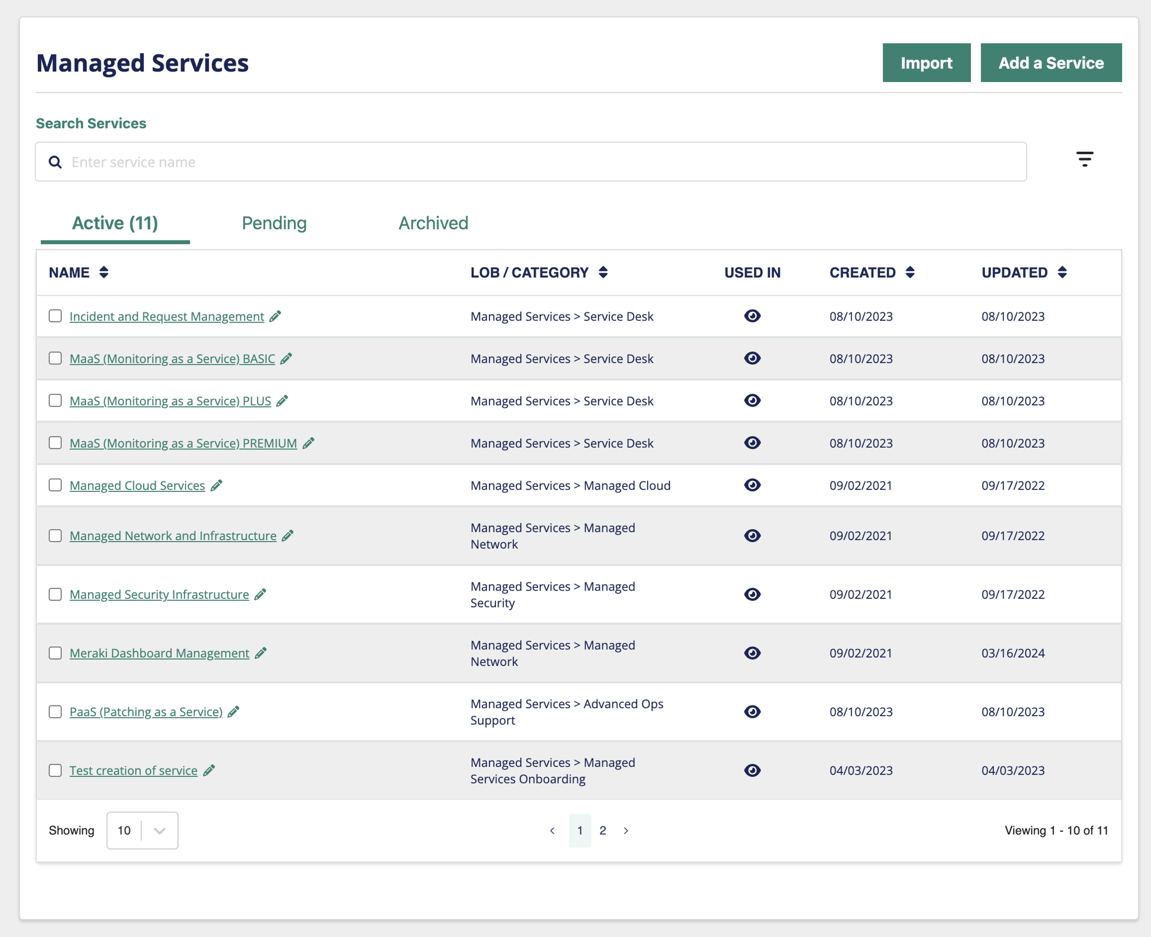Edit Managed Cloud Services with pencil icon
Viewport: 1151px width, 937px height.
tap(216, 485)
